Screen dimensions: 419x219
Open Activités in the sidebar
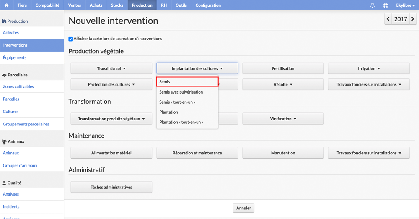[32, 32]
